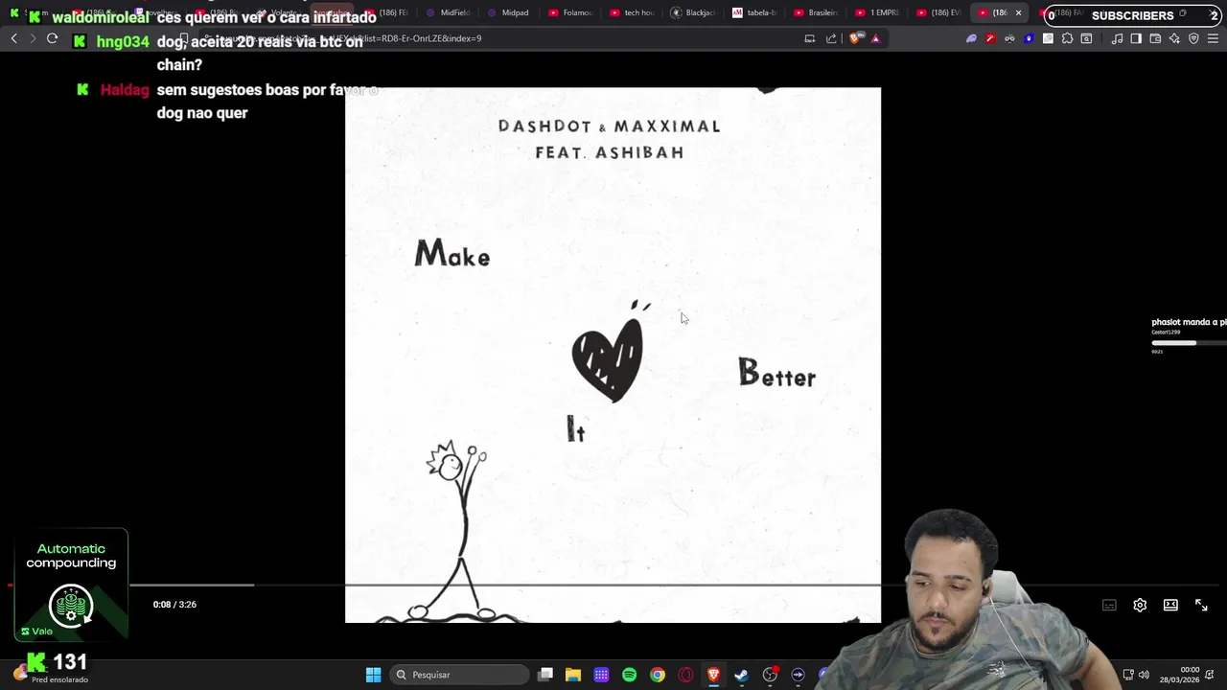
Task: Close the active YouTube tab
Action: [1018, 12]
